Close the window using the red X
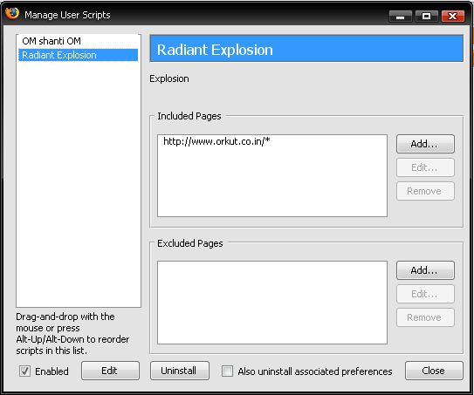 [x=452, y=17]
